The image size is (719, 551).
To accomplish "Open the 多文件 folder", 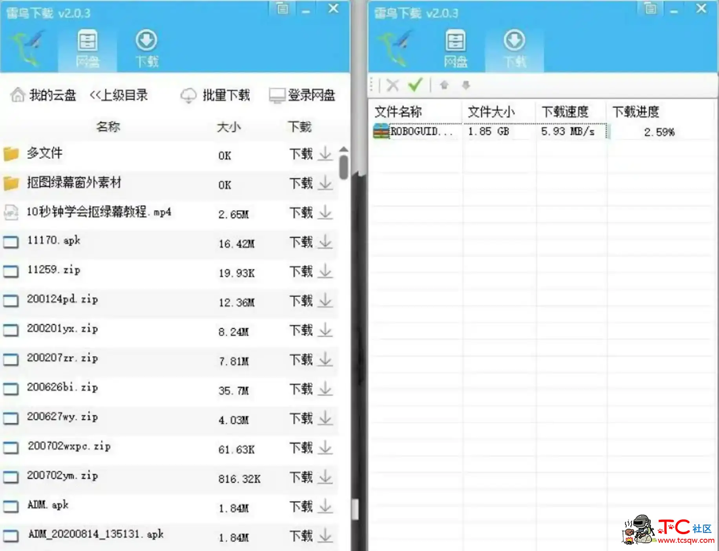I will [x=44, y=153].
